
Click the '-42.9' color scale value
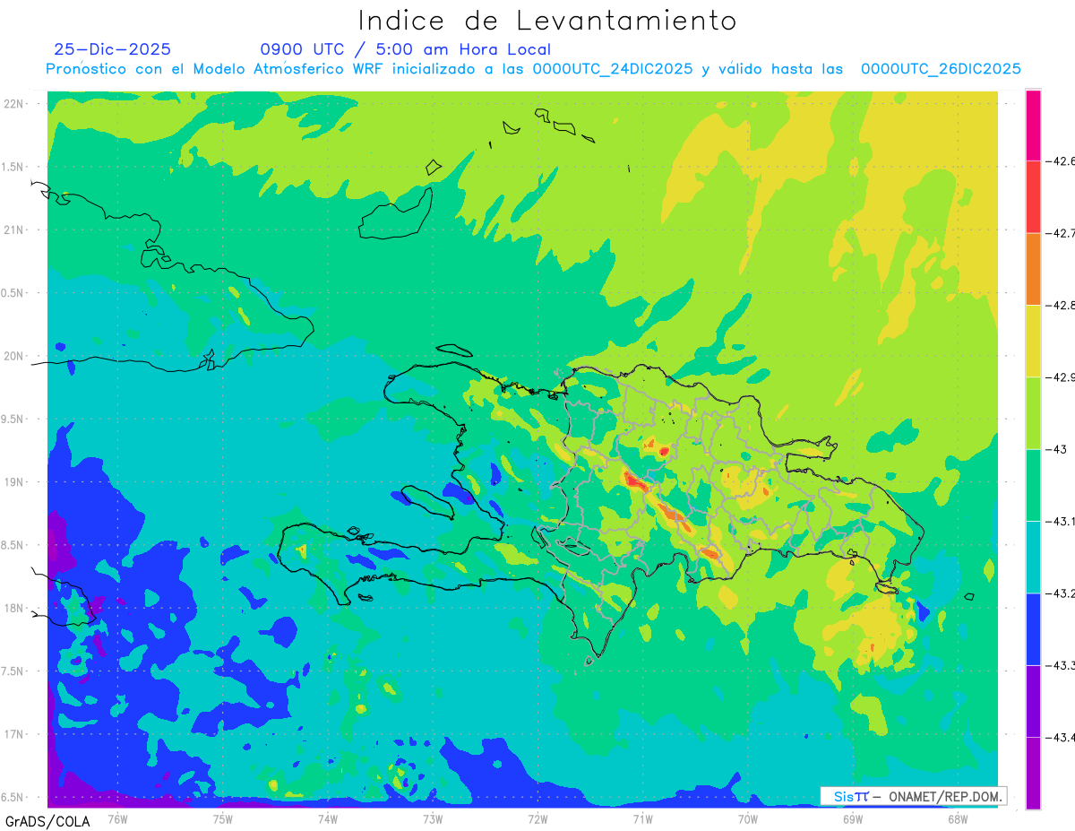[x=1059, y=377]
